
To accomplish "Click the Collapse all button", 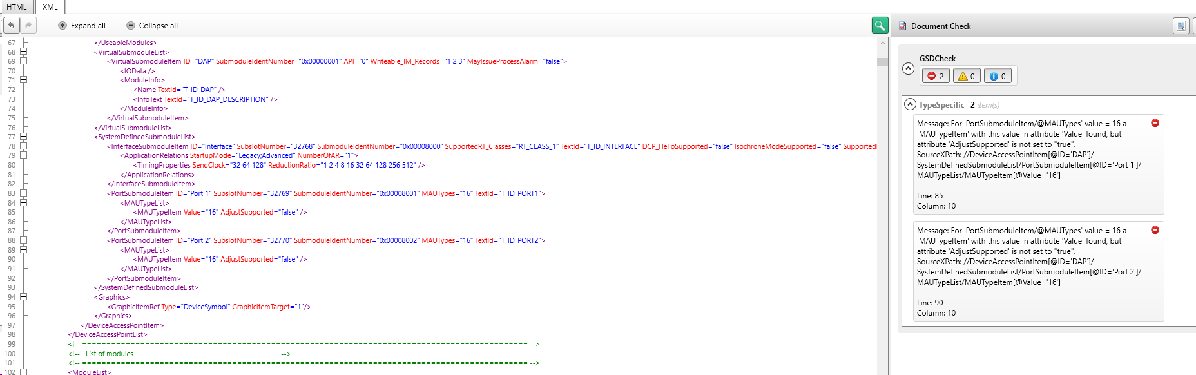I will 152,26.
